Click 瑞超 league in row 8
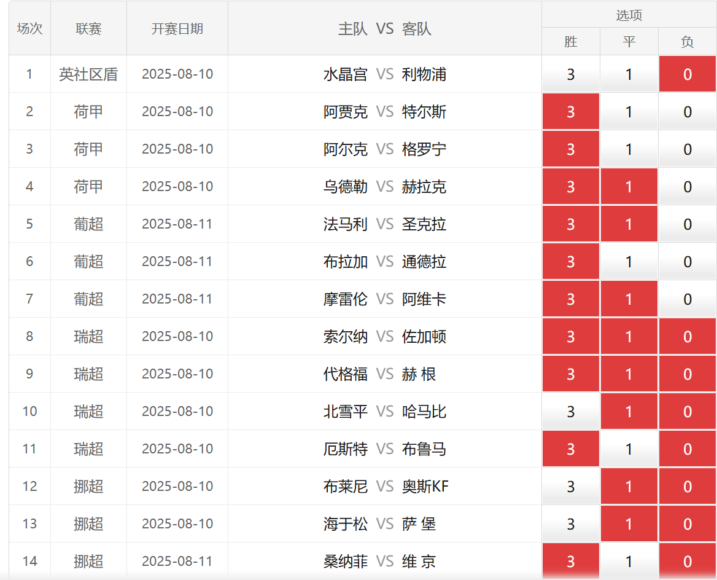The height and width of the screenshot is (580, 717). coord(89,337)
